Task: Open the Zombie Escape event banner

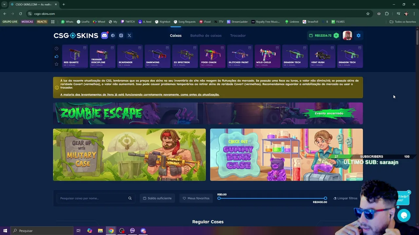Action: click(x=208, y=113)
